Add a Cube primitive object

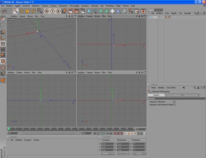(89, 11)
